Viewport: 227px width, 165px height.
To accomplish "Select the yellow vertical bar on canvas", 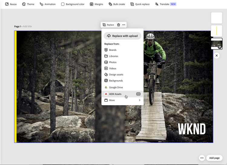I will pyautogui.click(x=15, y=87).
